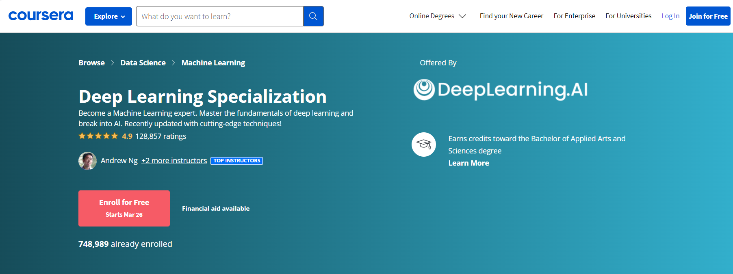
Task: Focus the 'What do you want to learn?' search box
Action: click(220, 16)
